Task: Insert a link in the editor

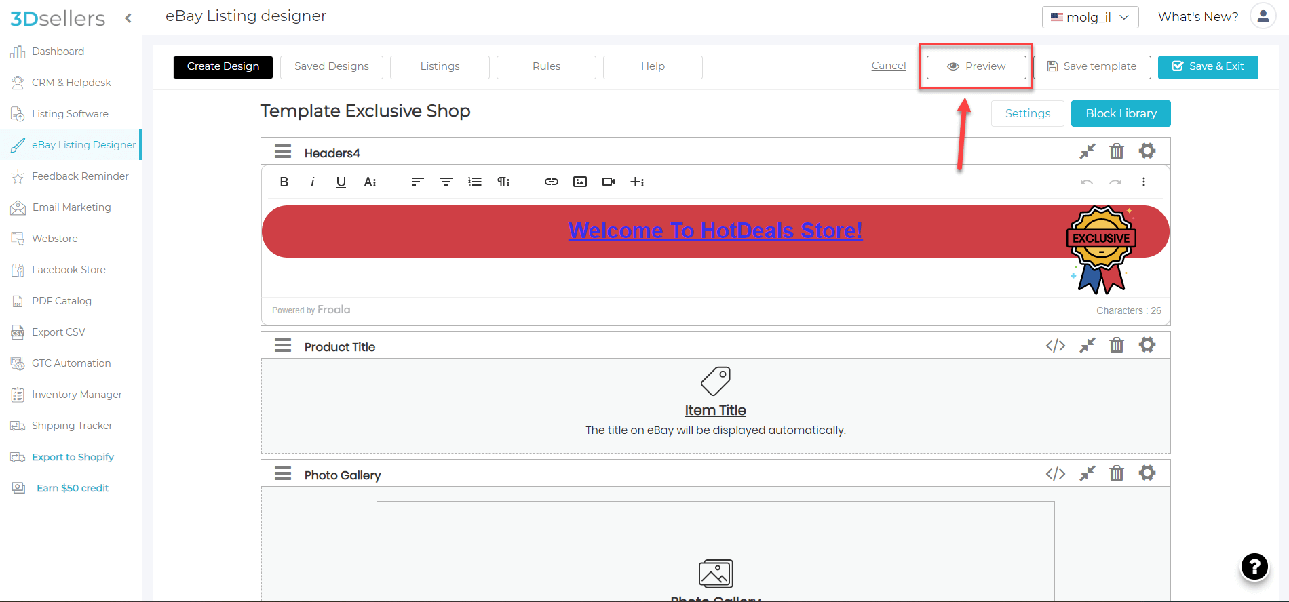Action: point(552,182)
